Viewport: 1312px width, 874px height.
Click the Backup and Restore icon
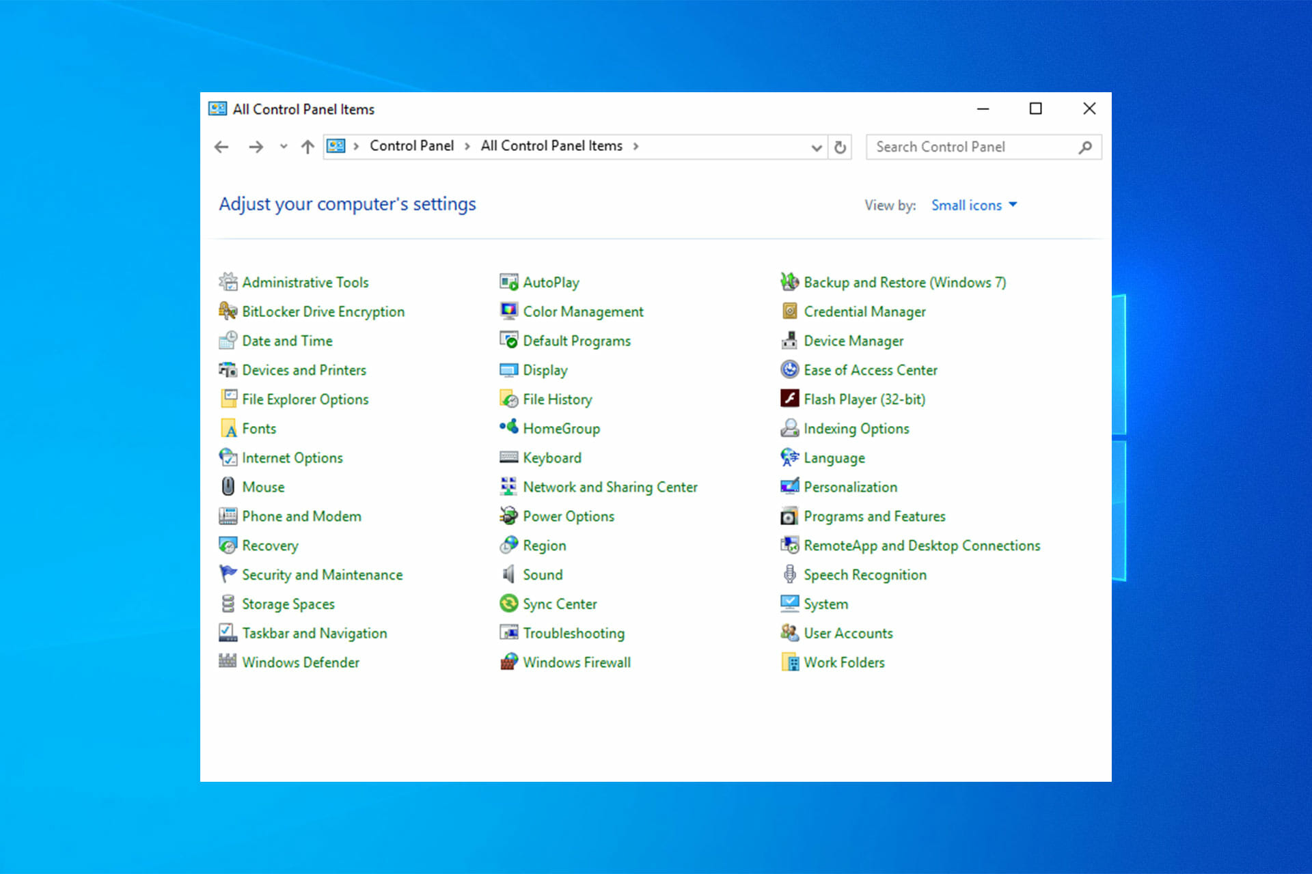pyautogui.click(x=789, y=282)
